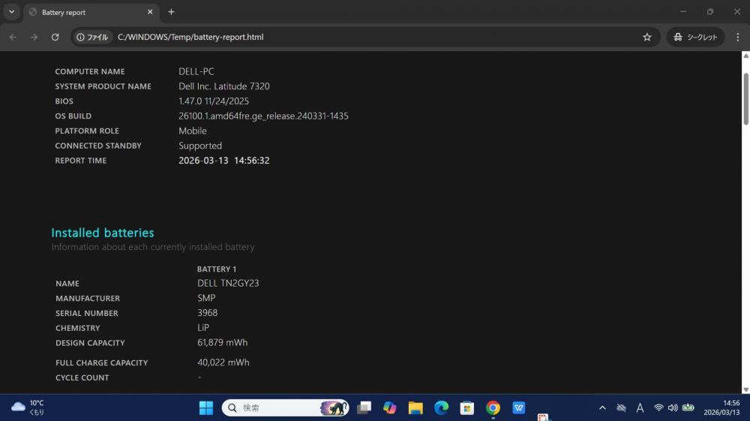Viewport: 750px width, 421px height.
Task: Click the OS build value 26100.1.amd64fre
Action: (263, 116)
